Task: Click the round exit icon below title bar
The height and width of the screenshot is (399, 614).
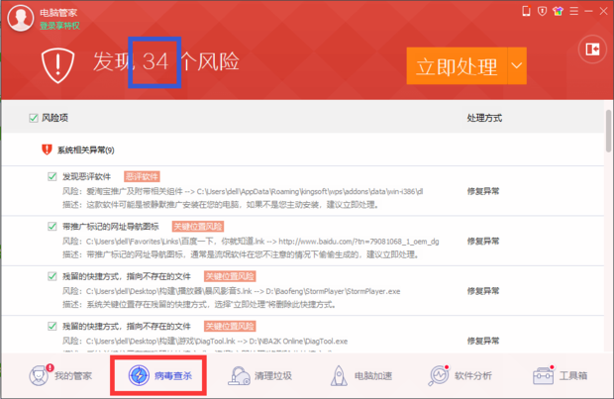Action: pyautogui.click(x=594, y=49)
